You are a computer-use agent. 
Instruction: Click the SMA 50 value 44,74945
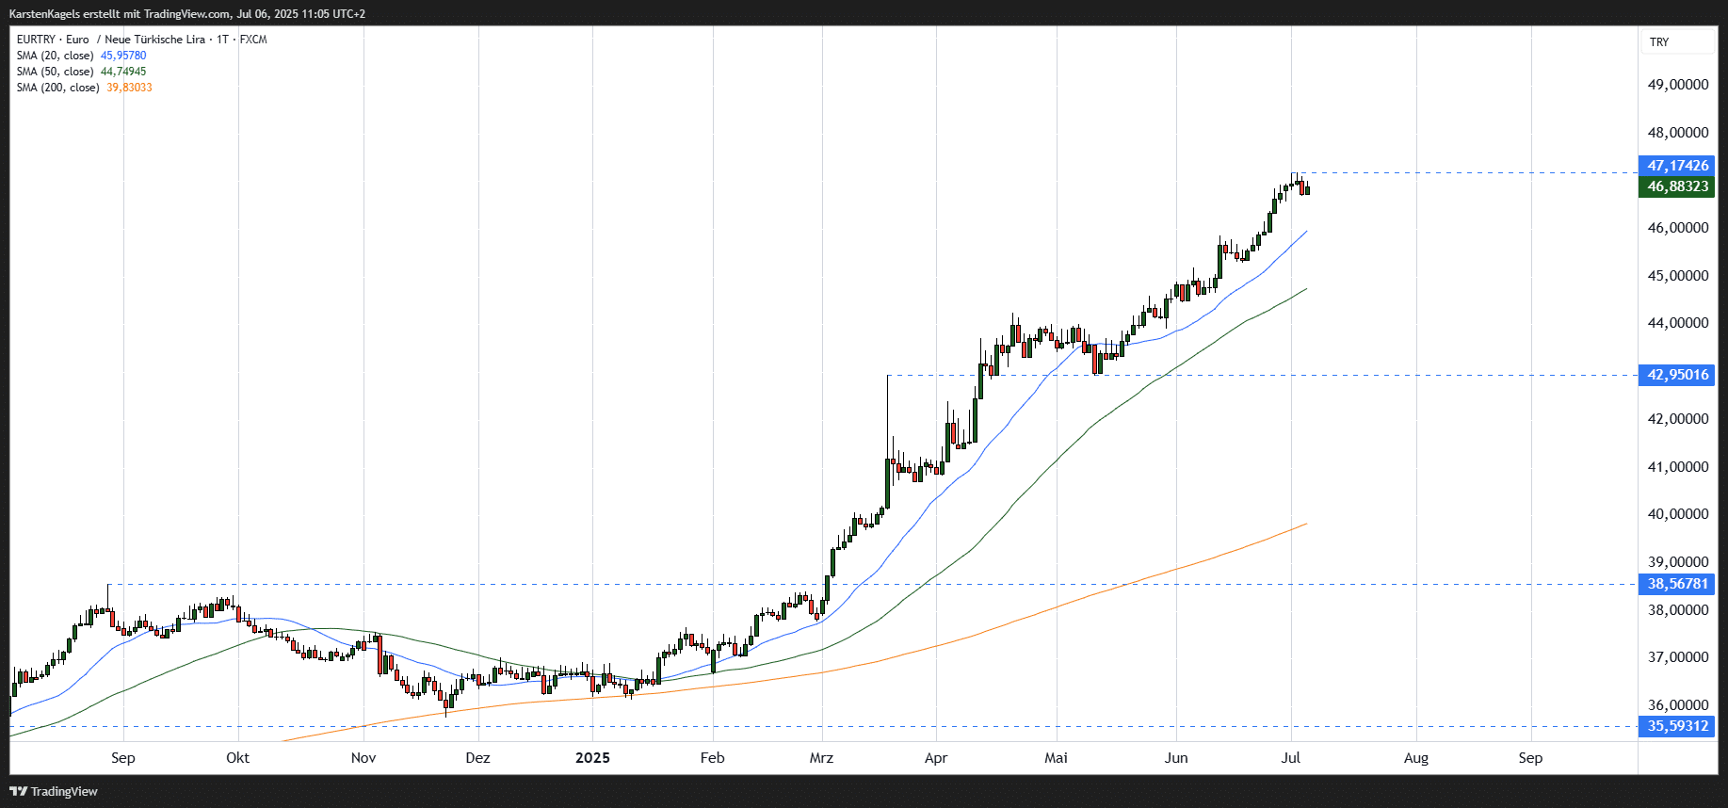pos(123,72)
